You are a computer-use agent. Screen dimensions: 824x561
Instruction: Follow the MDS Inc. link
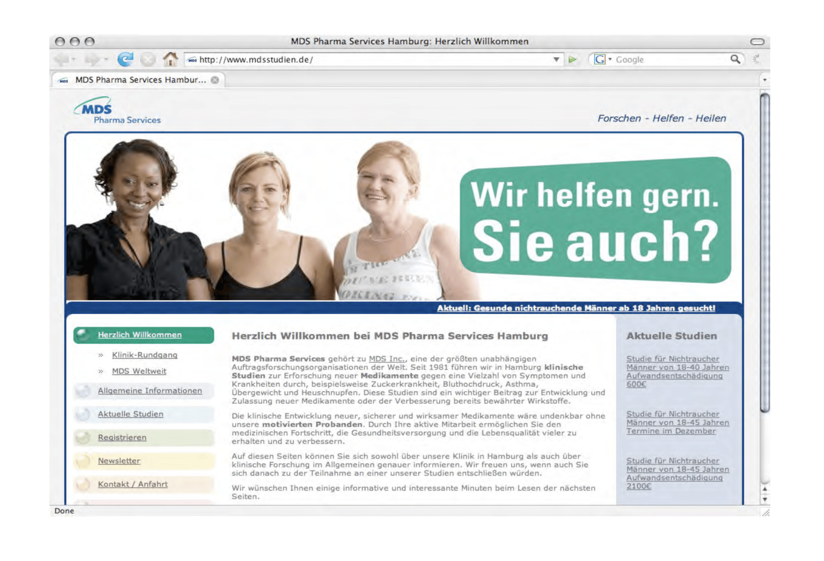coord(387,359)
